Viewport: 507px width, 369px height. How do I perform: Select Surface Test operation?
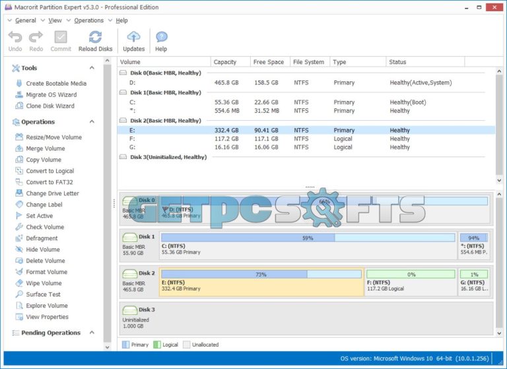38,294
